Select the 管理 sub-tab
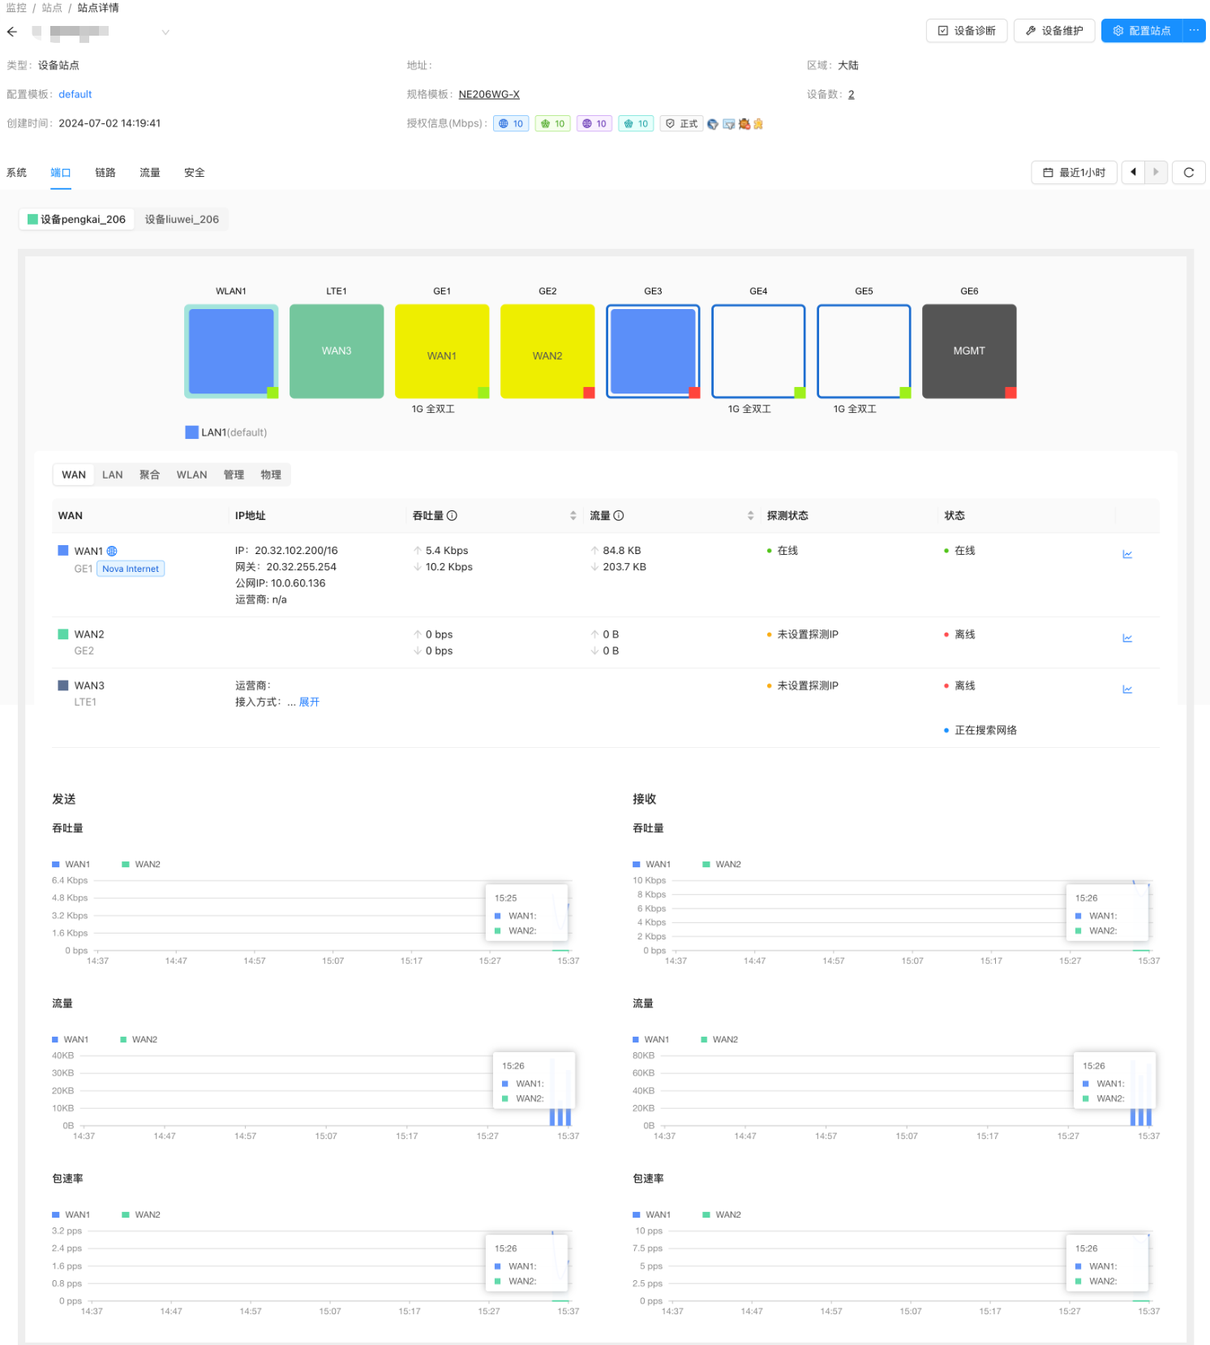 pos(234,475)
